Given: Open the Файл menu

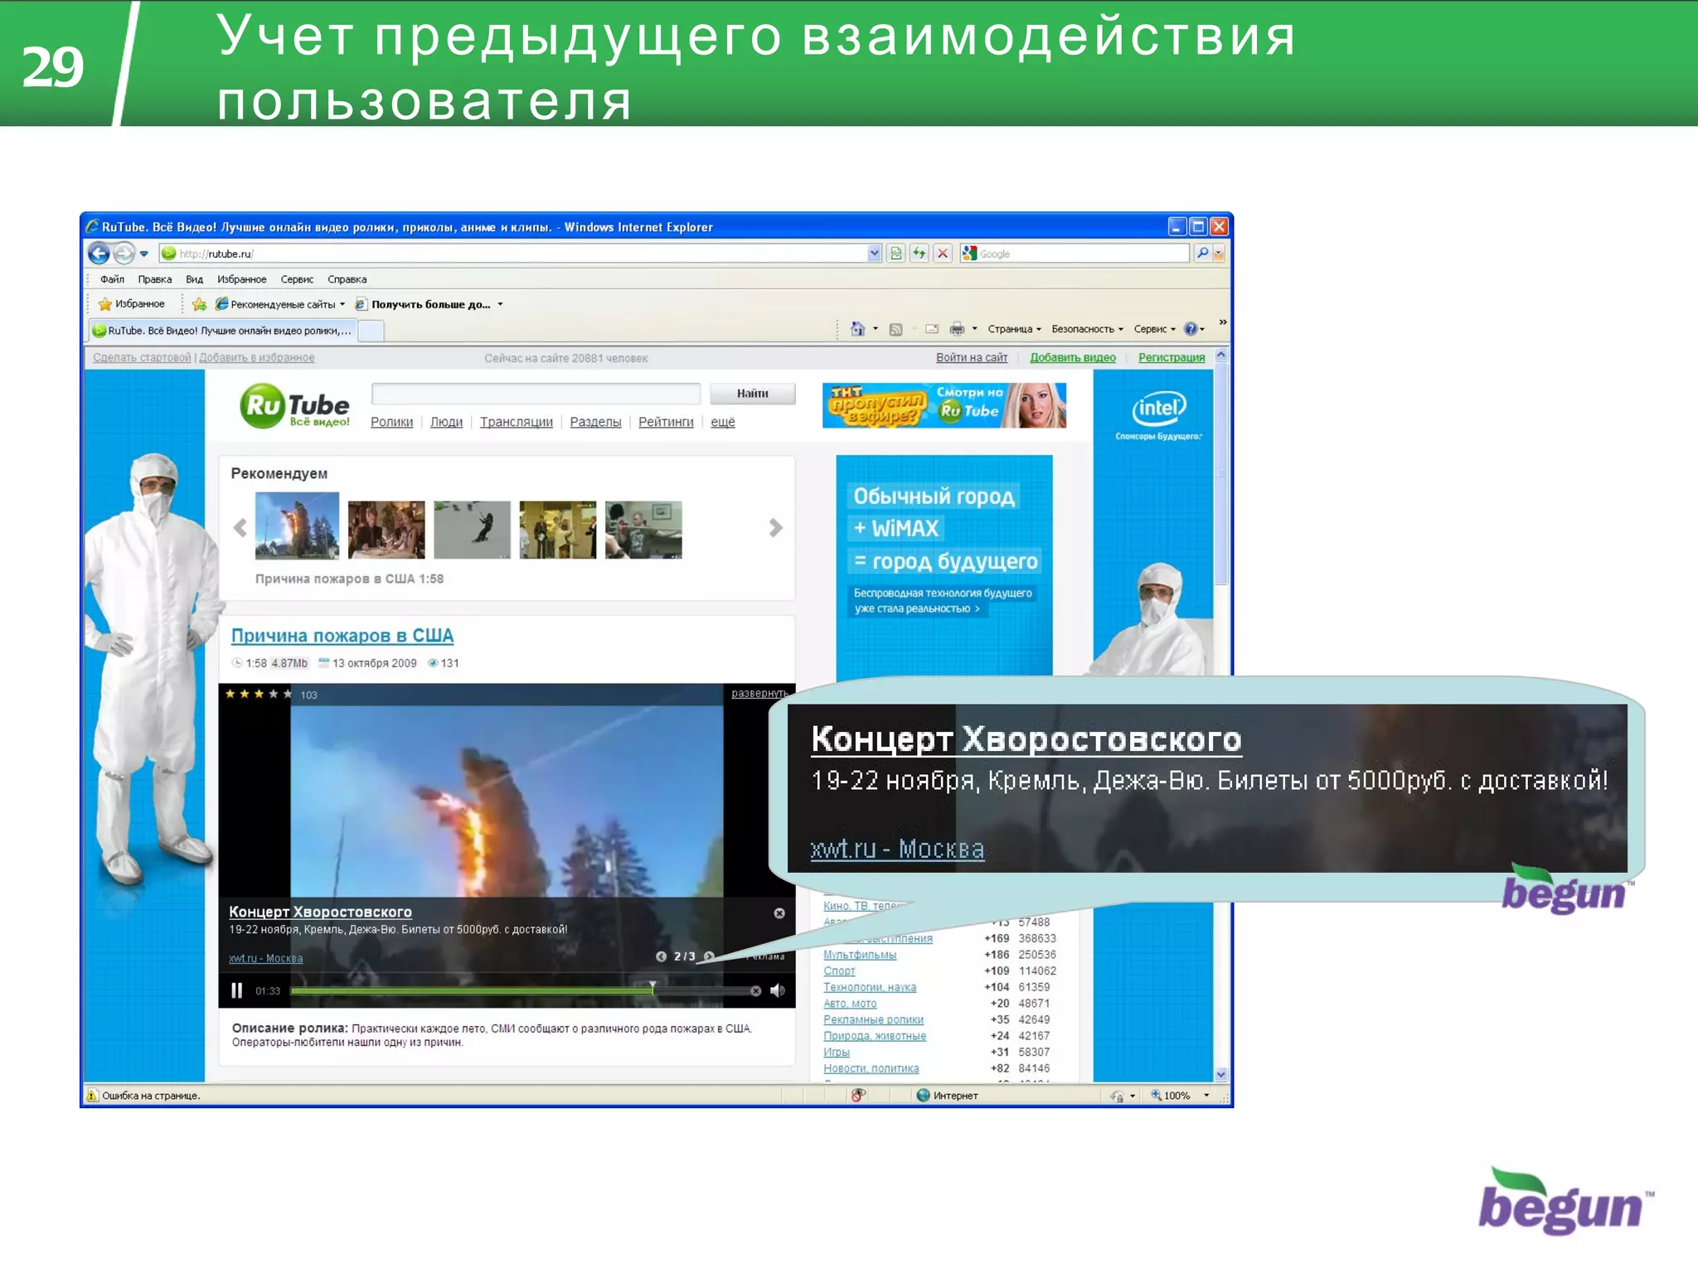Looking at the screenshot, I should tap(112, 279).
